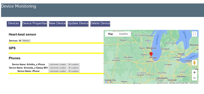Zoom in on the map
The width and height of the screenshot is (204, 94).
click(x=194, y=72)
